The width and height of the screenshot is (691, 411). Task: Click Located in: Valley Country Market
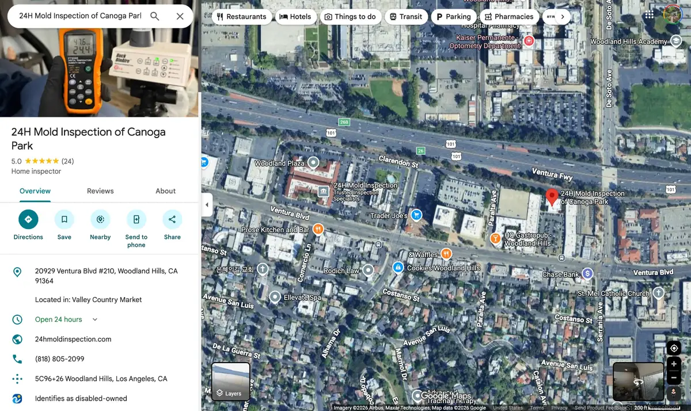click(89, 300)
